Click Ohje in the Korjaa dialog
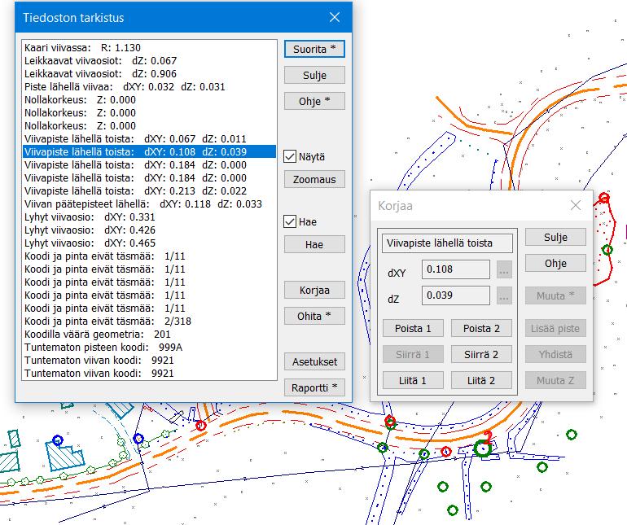This screenshot has height=525, width=627. pos(555,263)
